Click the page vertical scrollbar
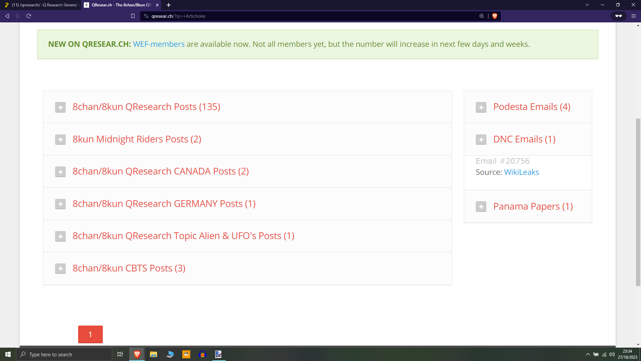The width and height of the screenshot is (641, 361). (638, 203)
